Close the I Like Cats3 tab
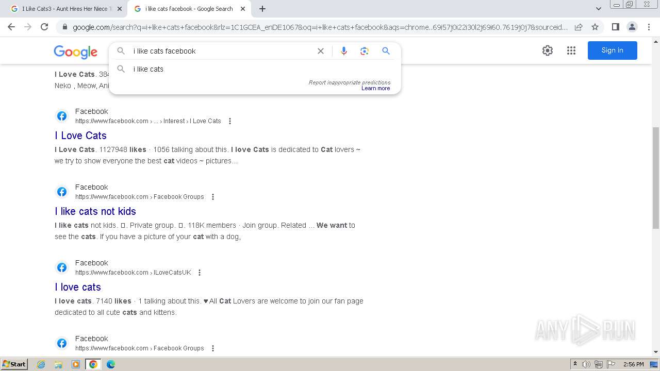Screen dimensions: 660x371 (120, 9)
